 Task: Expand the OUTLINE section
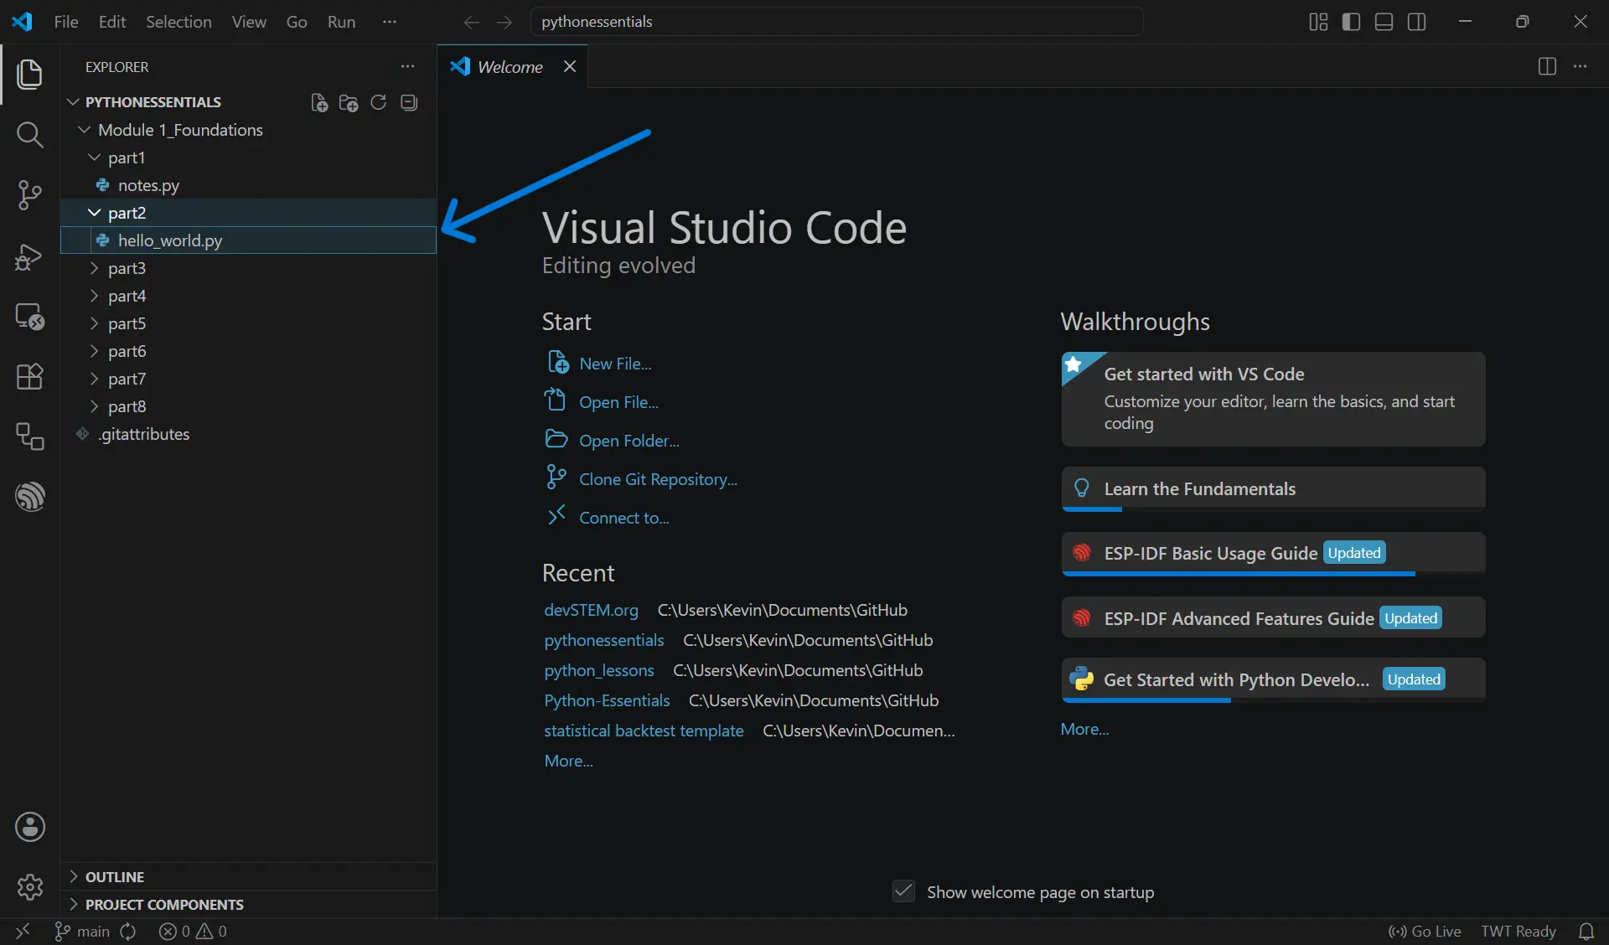pyautogui.click(x=248, y=876)
